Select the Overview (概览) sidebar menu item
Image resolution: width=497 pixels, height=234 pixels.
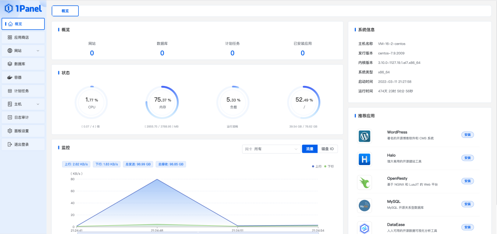pos(23,24)
